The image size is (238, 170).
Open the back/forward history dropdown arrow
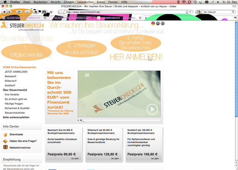click(x=13, y=12)
